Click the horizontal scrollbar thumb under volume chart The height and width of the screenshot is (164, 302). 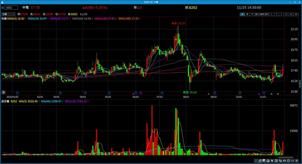(286, 157)
